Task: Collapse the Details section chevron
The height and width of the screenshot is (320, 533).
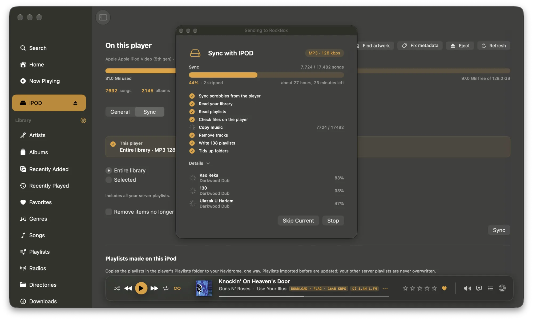Action: (x=208, y=163)
